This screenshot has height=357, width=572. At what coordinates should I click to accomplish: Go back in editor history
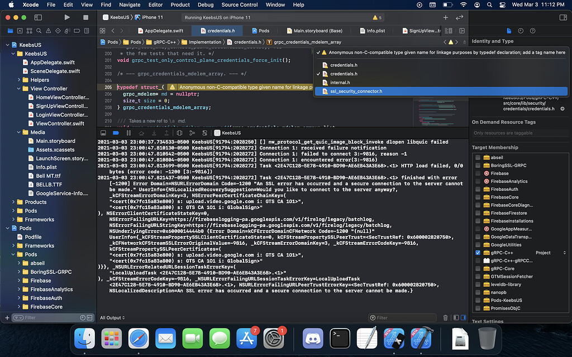[113, 31]
